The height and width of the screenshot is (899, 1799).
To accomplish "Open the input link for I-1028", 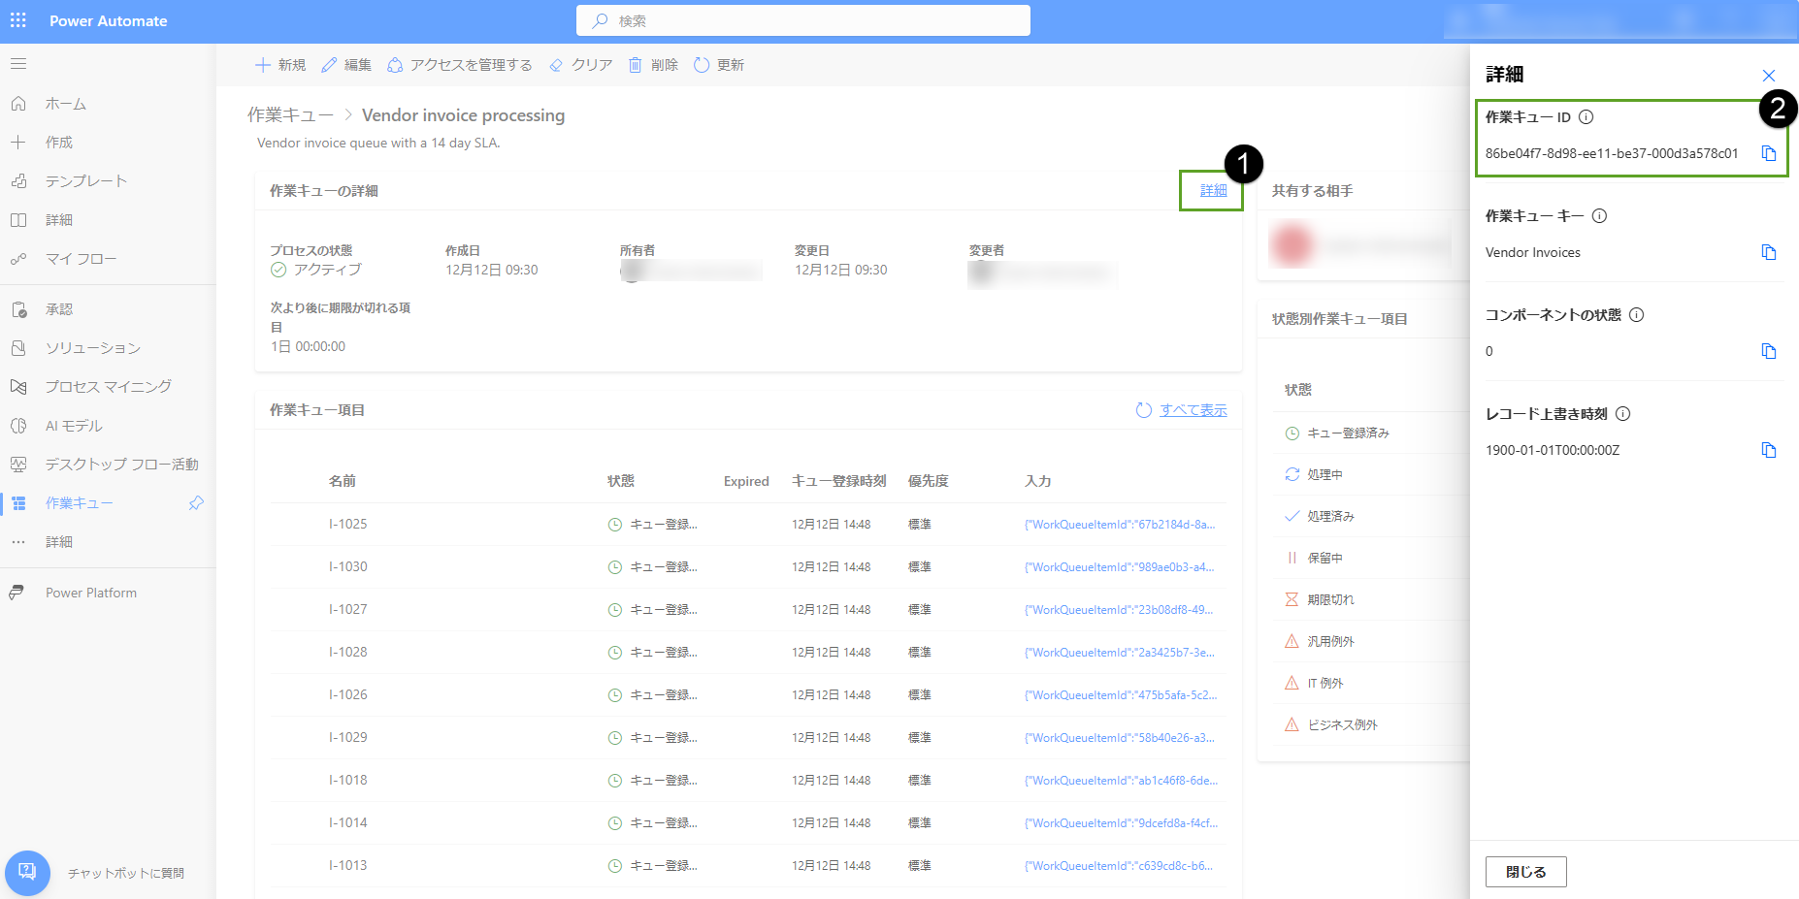I will pyautogui.click(x=1120, y=653).
